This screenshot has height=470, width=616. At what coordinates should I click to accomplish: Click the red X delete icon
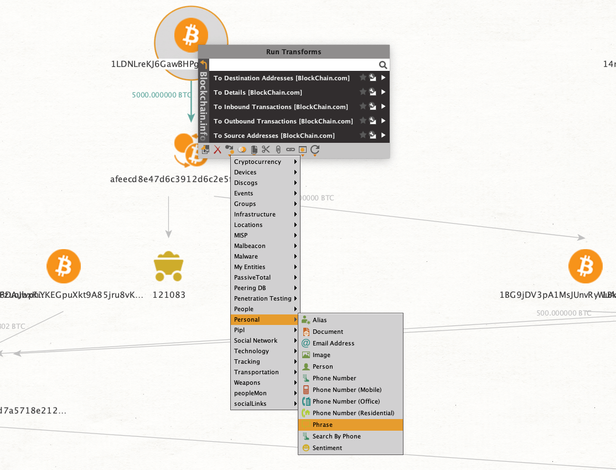coord(218,149)
